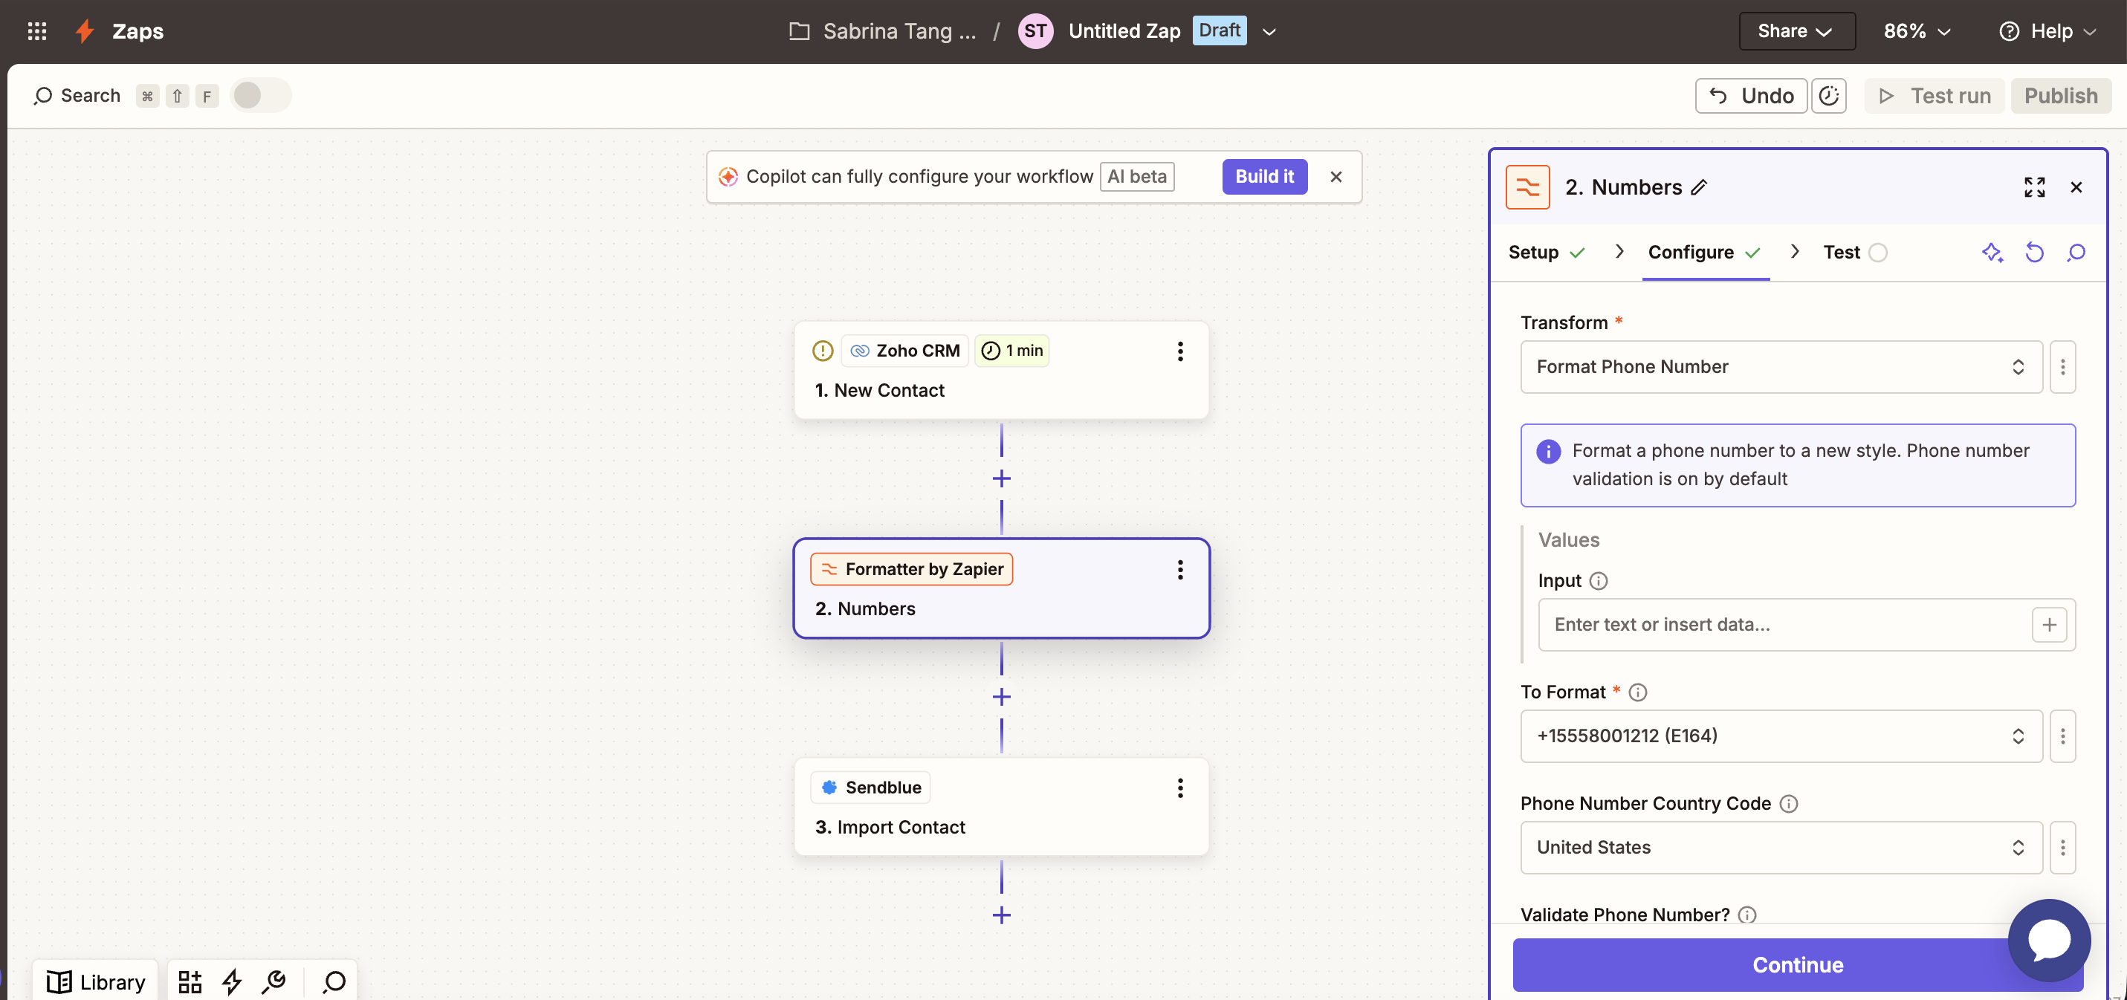Add a step after Numbers step

1002,697
